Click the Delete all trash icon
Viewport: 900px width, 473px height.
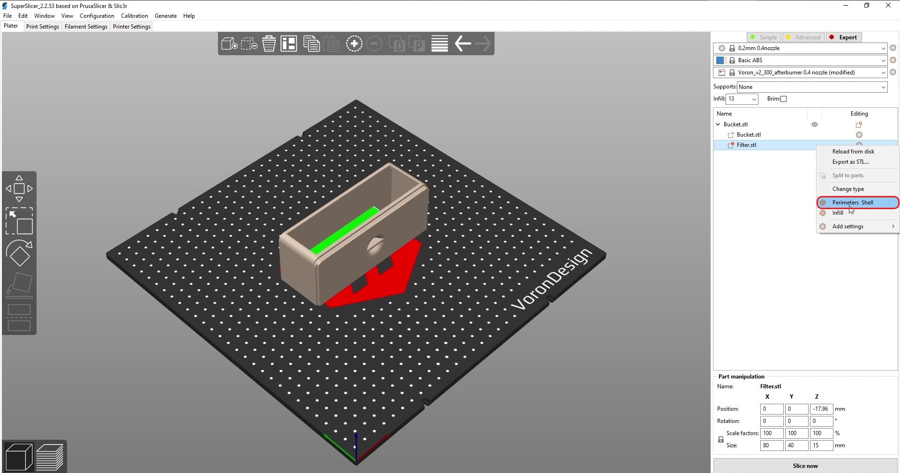pyautogui.click(x=269, y=44)
